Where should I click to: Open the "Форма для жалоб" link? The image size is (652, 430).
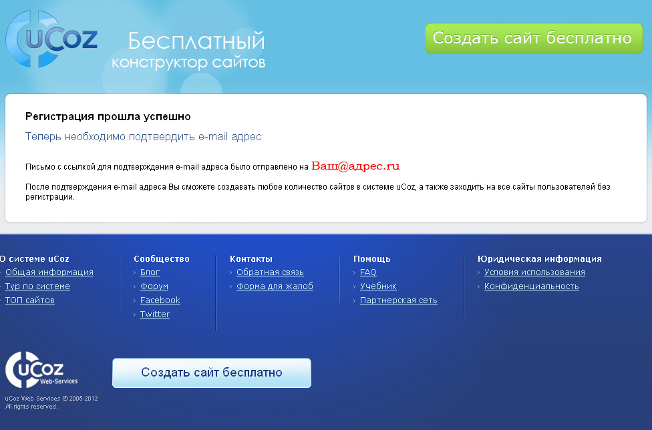click(275, 286)
